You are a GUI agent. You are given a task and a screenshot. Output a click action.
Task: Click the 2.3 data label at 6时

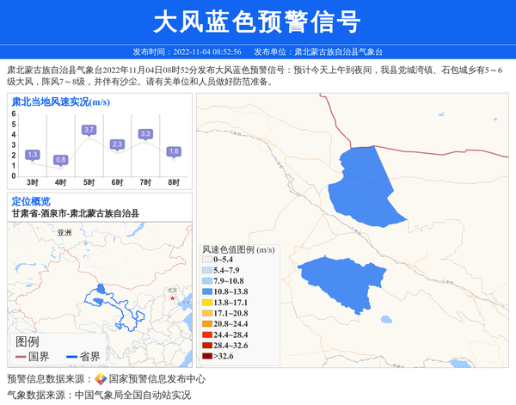tap(117, 144)
